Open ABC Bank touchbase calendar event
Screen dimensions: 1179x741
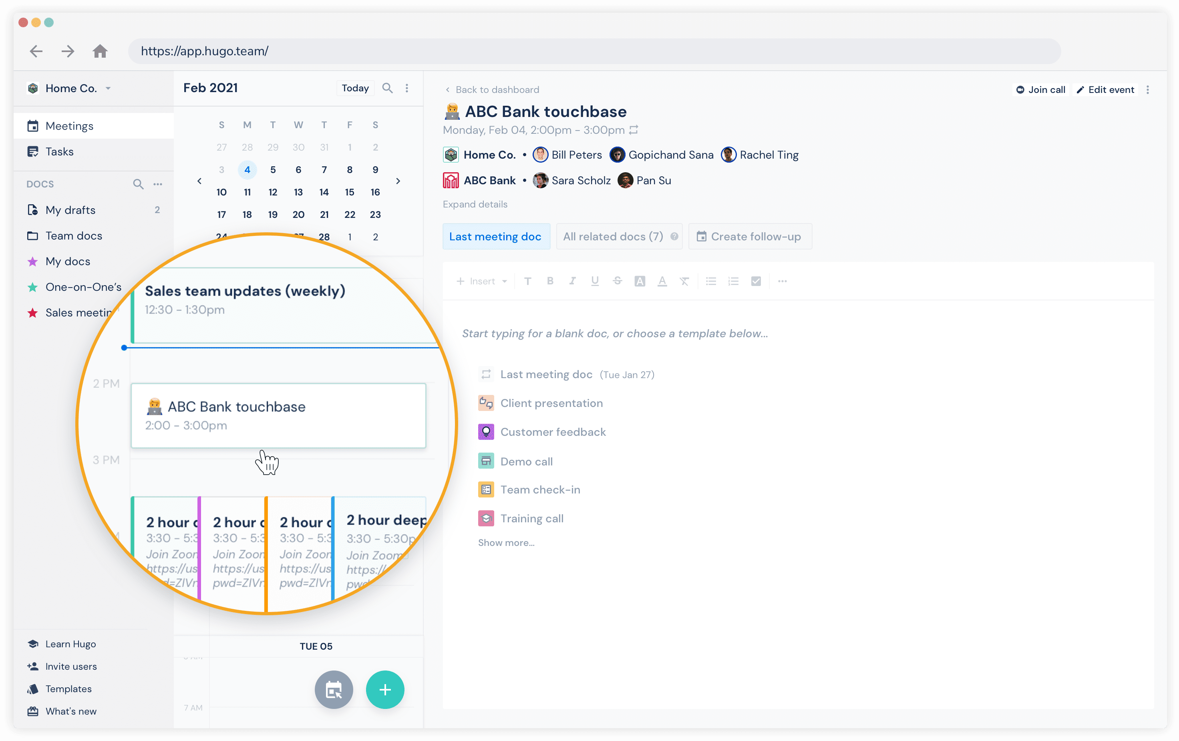click(x=279, y=416)
